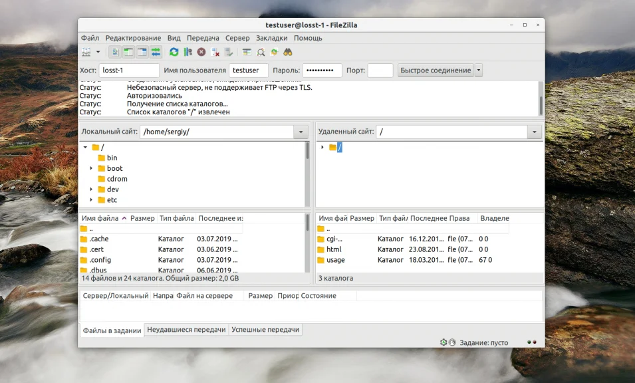
Task: Open Quickconnect history dropdown arrow
Action: coord(479,70)
